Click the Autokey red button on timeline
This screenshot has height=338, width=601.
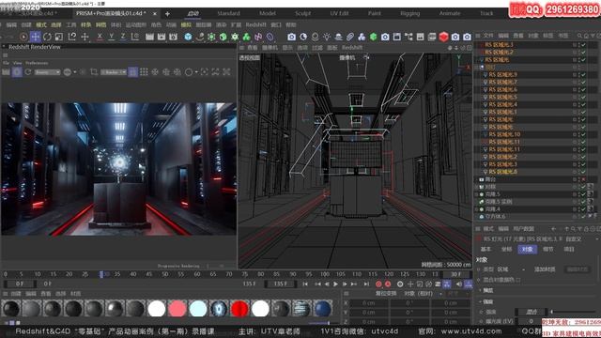388,284
